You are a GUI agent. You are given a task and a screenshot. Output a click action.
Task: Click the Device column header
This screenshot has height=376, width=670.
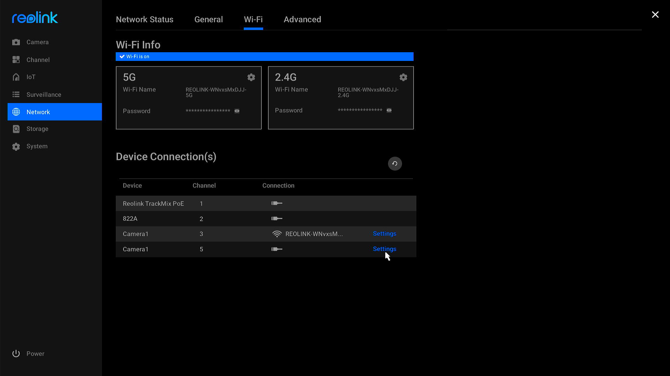tap(132, 186)
